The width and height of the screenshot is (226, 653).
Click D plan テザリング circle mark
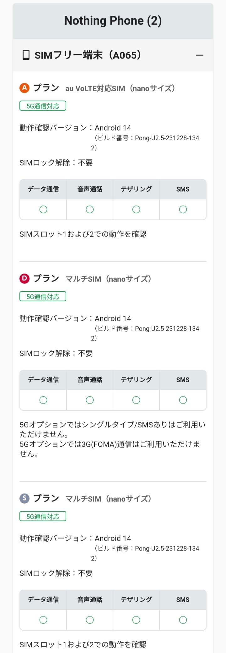(x=136, y=400)
